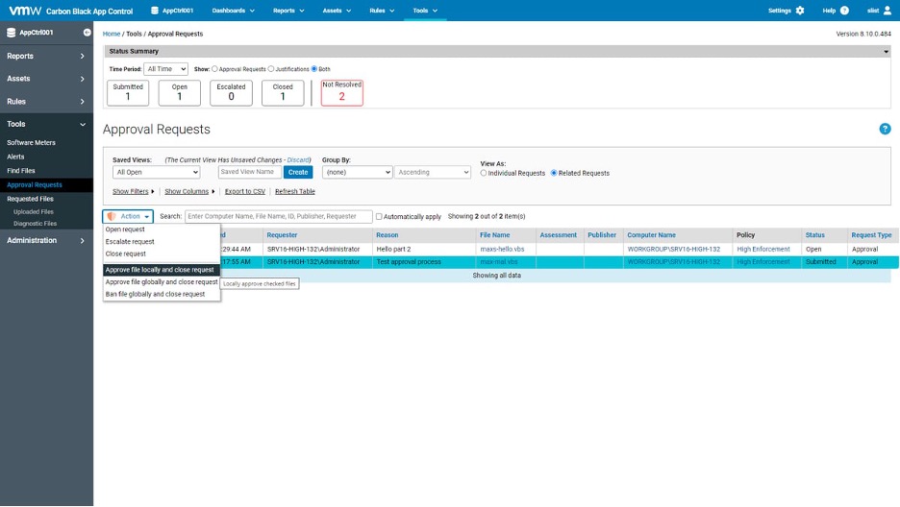Viewport: 900px width, 507px height.
Task: Choose Open request from Action menu
Action: pos(162,229)
